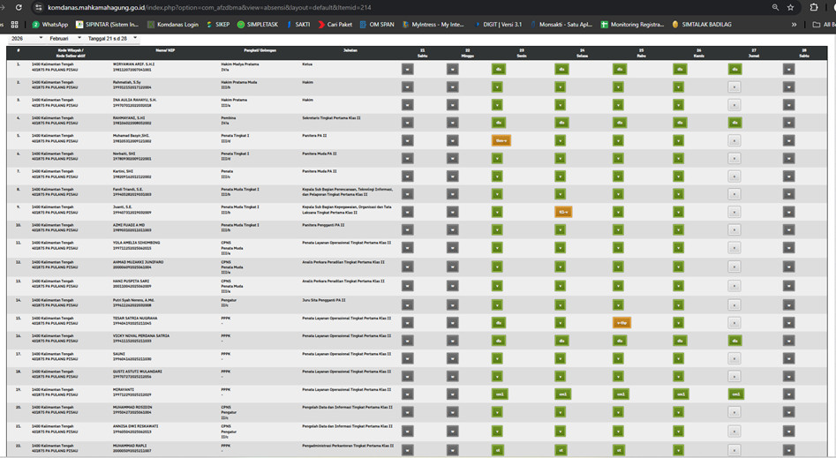Viewport: 836px width, 458px height.
Task: Open the year 2026 dropdown
Action: (26, 39)
